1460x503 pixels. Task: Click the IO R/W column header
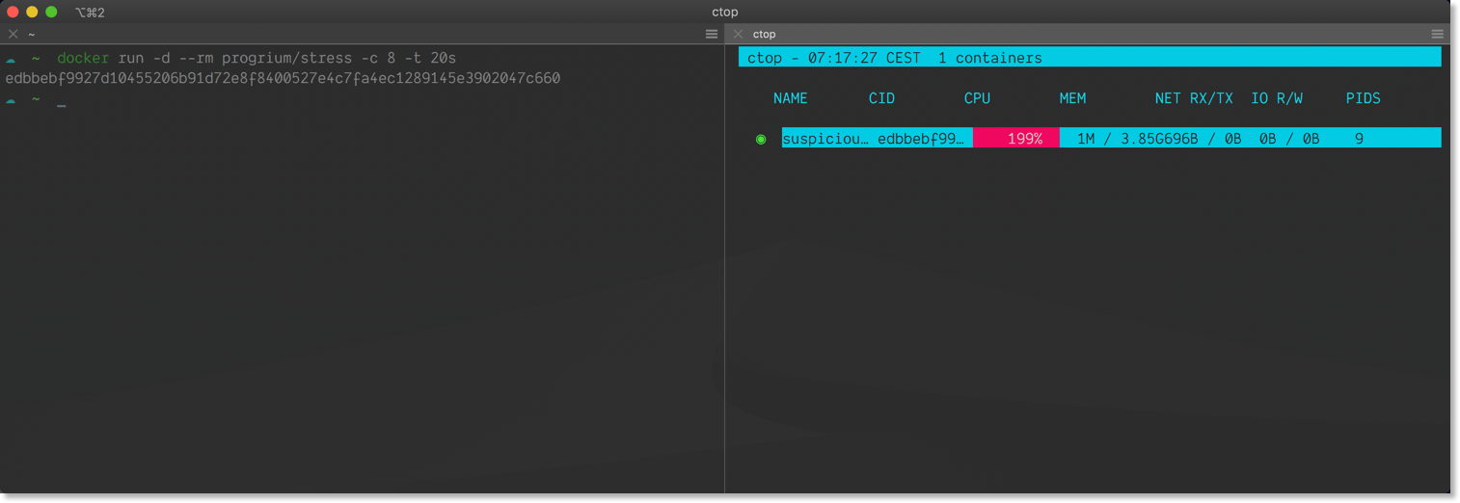pos(1276,98)
